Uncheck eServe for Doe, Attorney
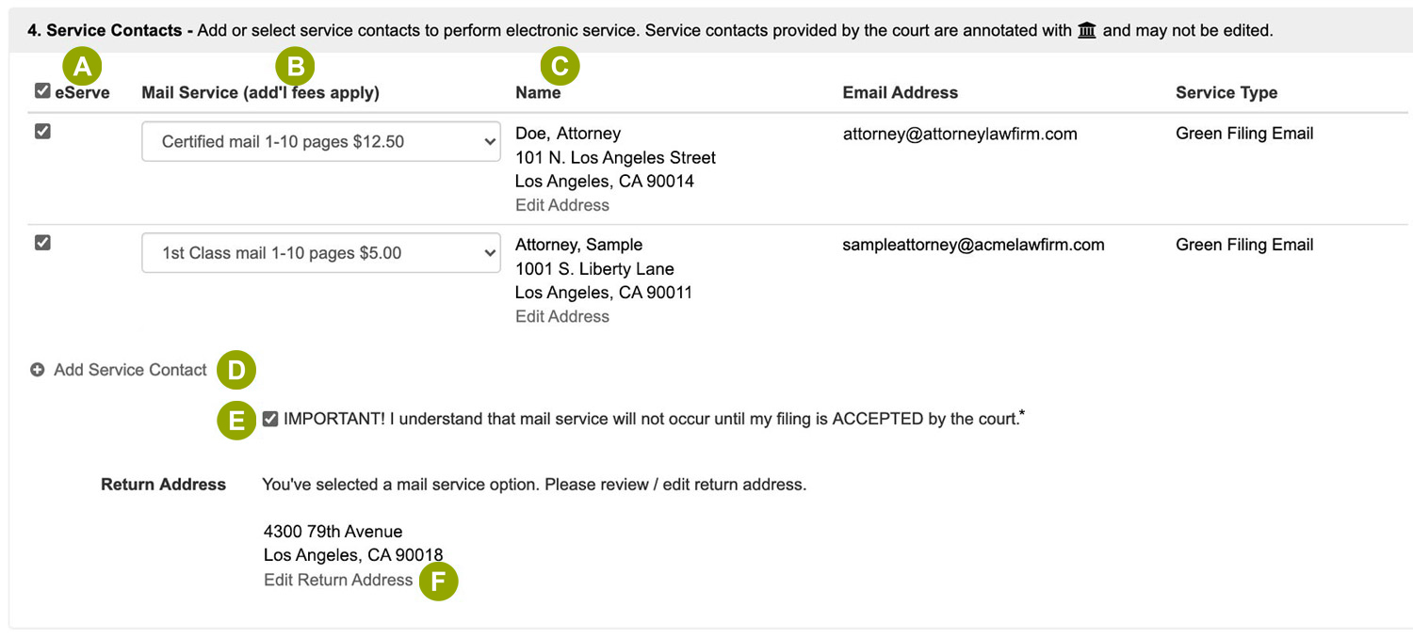The width and height of the screenshot is (1413, 638). point(41,131)
